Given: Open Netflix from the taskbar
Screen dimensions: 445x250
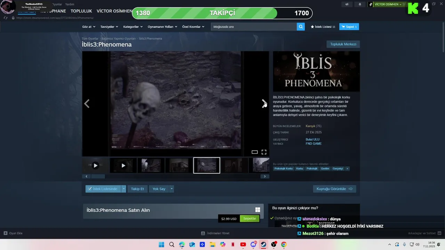Looking at the screenshot, I should click(x=233, y=244).
